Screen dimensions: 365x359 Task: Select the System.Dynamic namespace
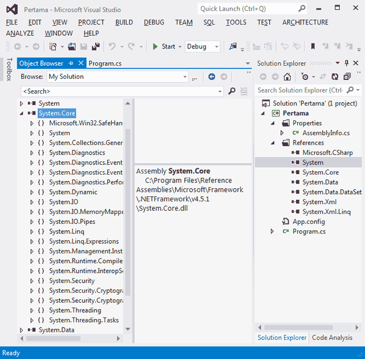(x=73, y=192)
